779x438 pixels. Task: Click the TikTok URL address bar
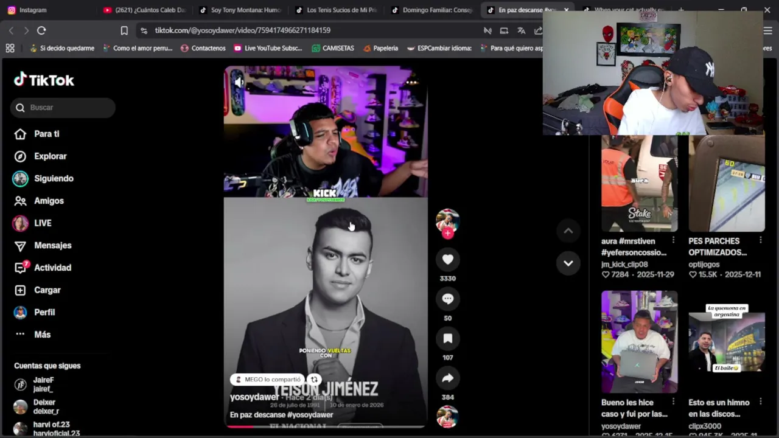[x=242, y=30]
